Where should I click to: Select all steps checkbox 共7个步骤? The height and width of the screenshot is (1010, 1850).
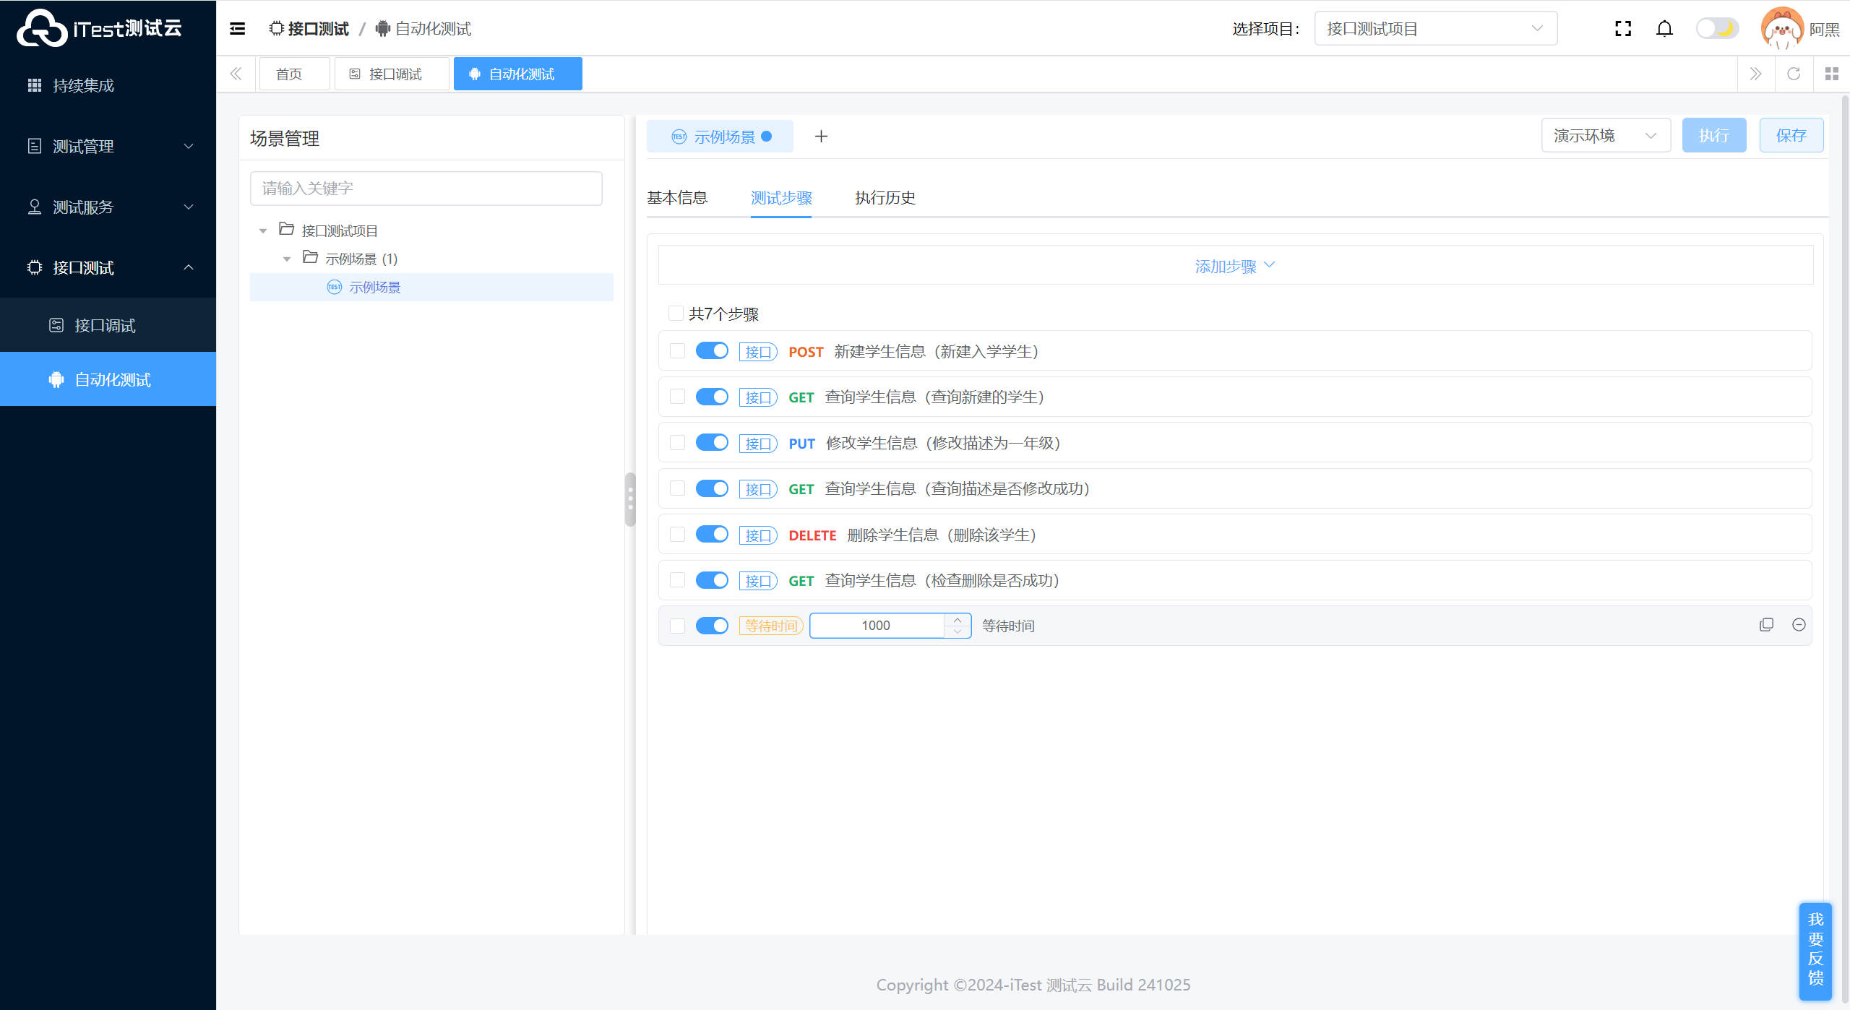(x=676, y=314)
